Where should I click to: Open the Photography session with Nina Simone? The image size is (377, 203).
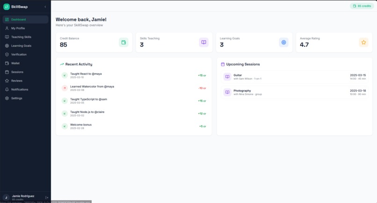click(x=295, y=92)
